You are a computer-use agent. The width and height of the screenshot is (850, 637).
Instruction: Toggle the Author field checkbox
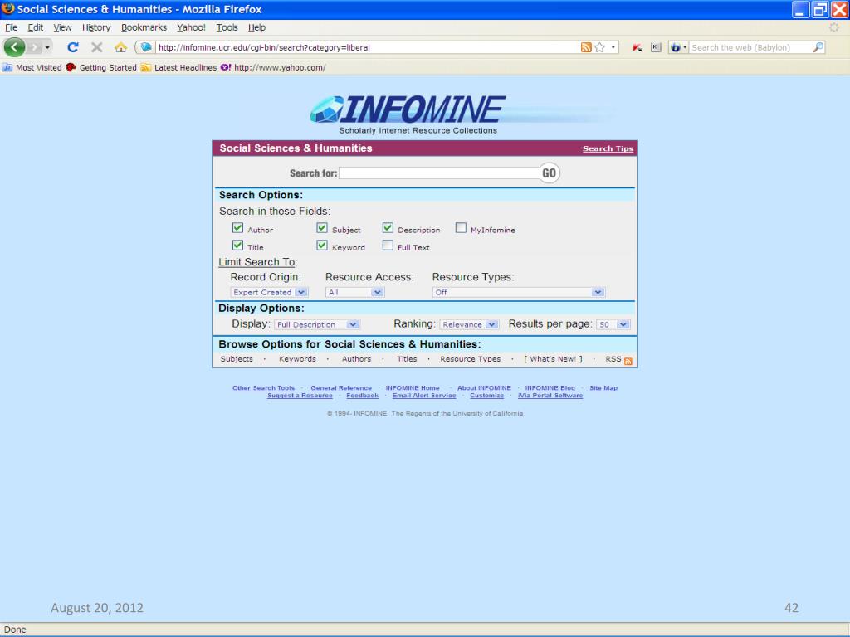click(x=237, y=227)
